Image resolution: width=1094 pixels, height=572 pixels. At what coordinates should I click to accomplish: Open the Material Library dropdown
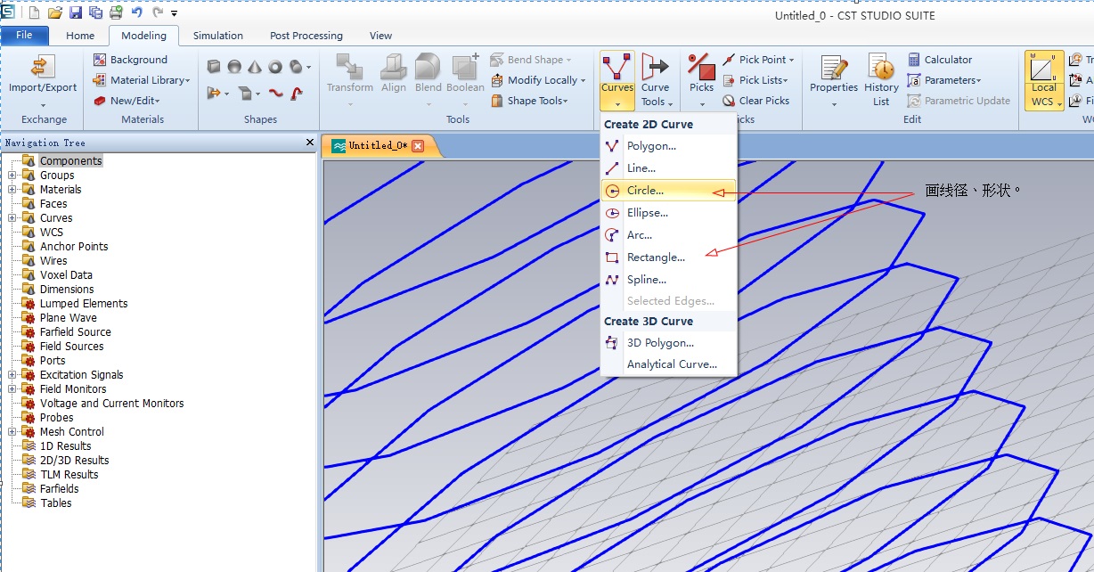(141, 80)
